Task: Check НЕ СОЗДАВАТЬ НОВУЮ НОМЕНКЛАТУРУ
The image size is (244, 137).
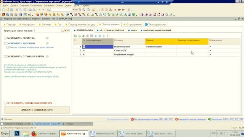Action: point(5,103)
